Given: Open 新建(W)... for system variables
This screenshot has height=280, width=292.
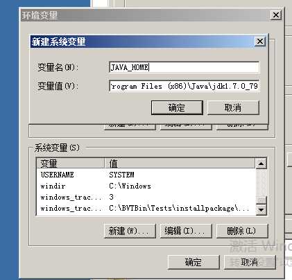Looking at the screenshot, I should coord(130,231).
